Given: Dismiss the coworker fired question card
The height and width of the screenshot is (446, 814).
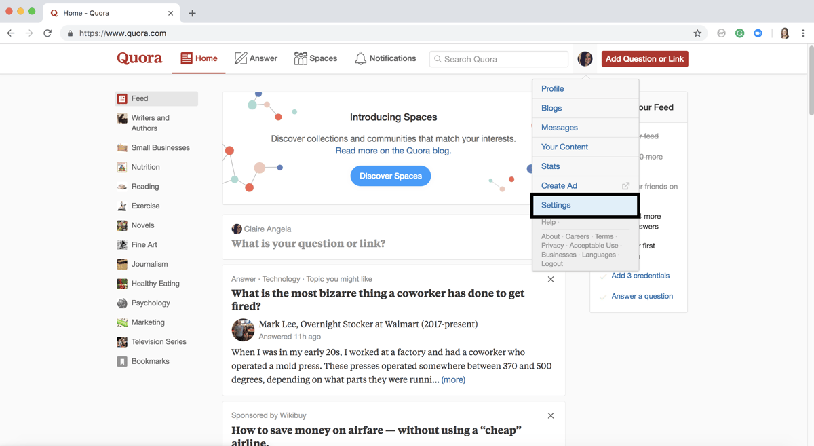Looking at the screenshot, I should pos(551,279).
